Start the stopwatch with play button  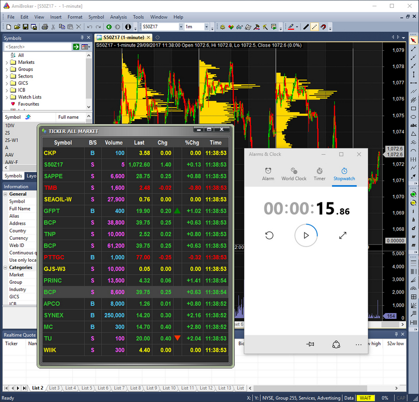[306, 236]
